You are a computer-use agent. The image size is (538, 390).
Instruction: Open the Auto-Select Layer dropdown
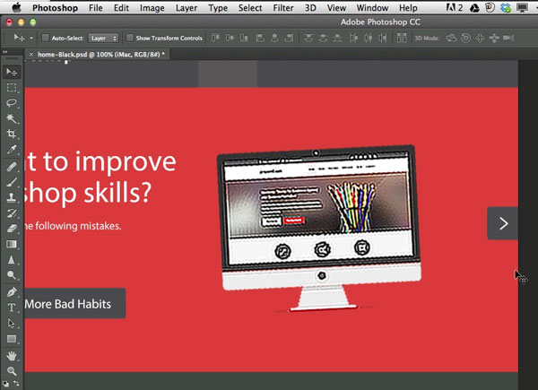click(x=103, y=39)
